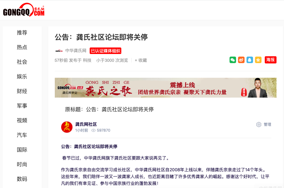
Task: Open the 视频 sidebar section
Action: pyautogui.click(x=22, y=120)
